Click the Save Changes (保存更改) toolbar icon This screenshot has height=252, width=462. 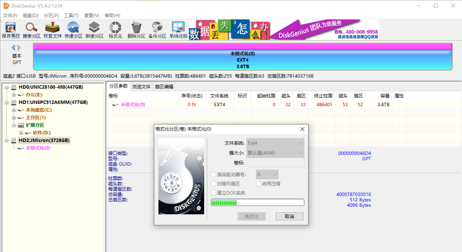(x=11, y=30)
